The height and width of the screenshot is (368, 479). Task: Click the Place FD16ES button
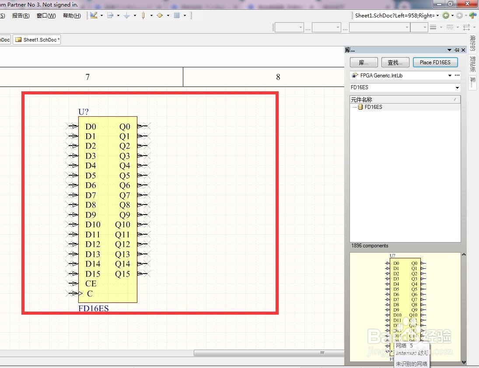click(435, 62)
